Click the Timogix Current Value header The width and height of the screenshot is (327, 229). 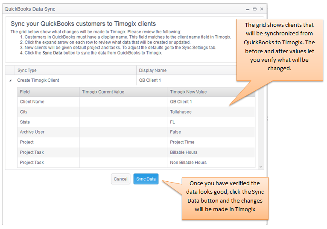pos(123,92)
